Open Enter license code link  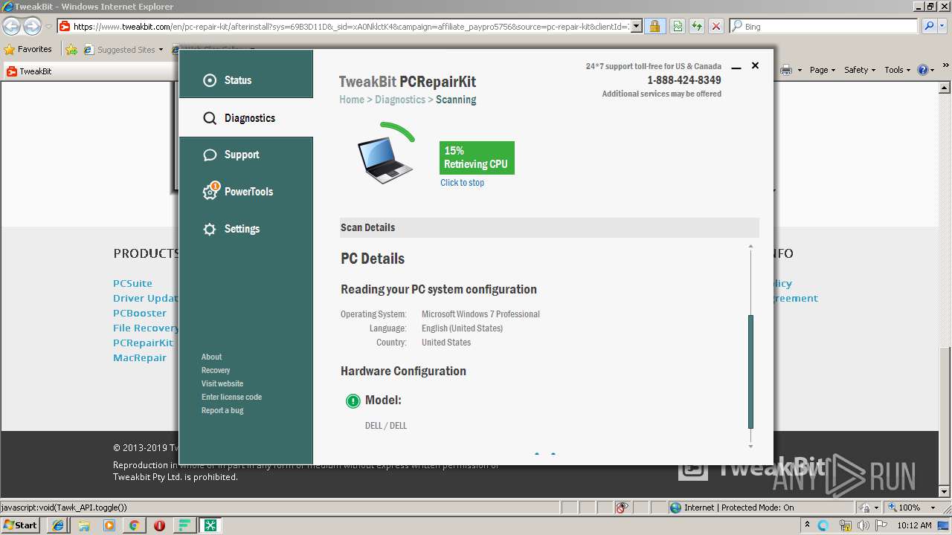click(231, 397)
